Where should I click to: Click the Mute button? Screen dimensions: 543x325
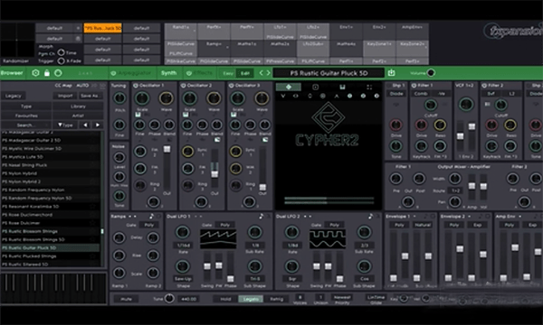coord(126,299)
